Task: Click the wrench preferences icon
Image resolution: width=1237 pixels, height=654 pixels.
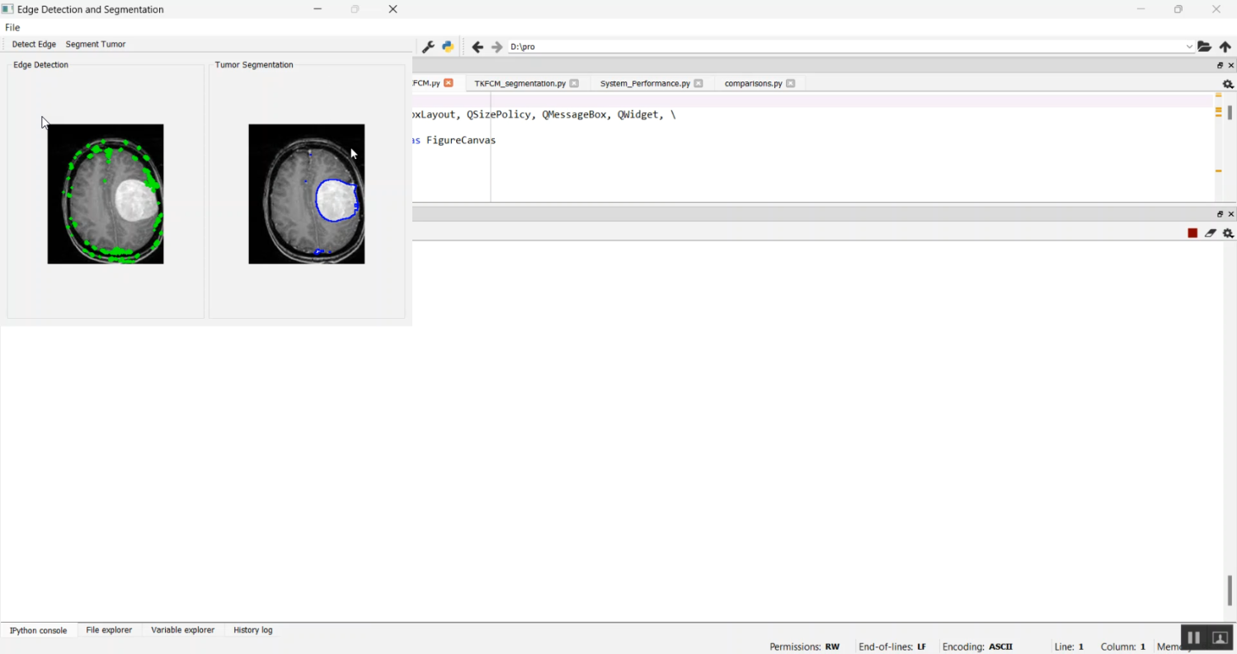Action: [x=428, y=47]
